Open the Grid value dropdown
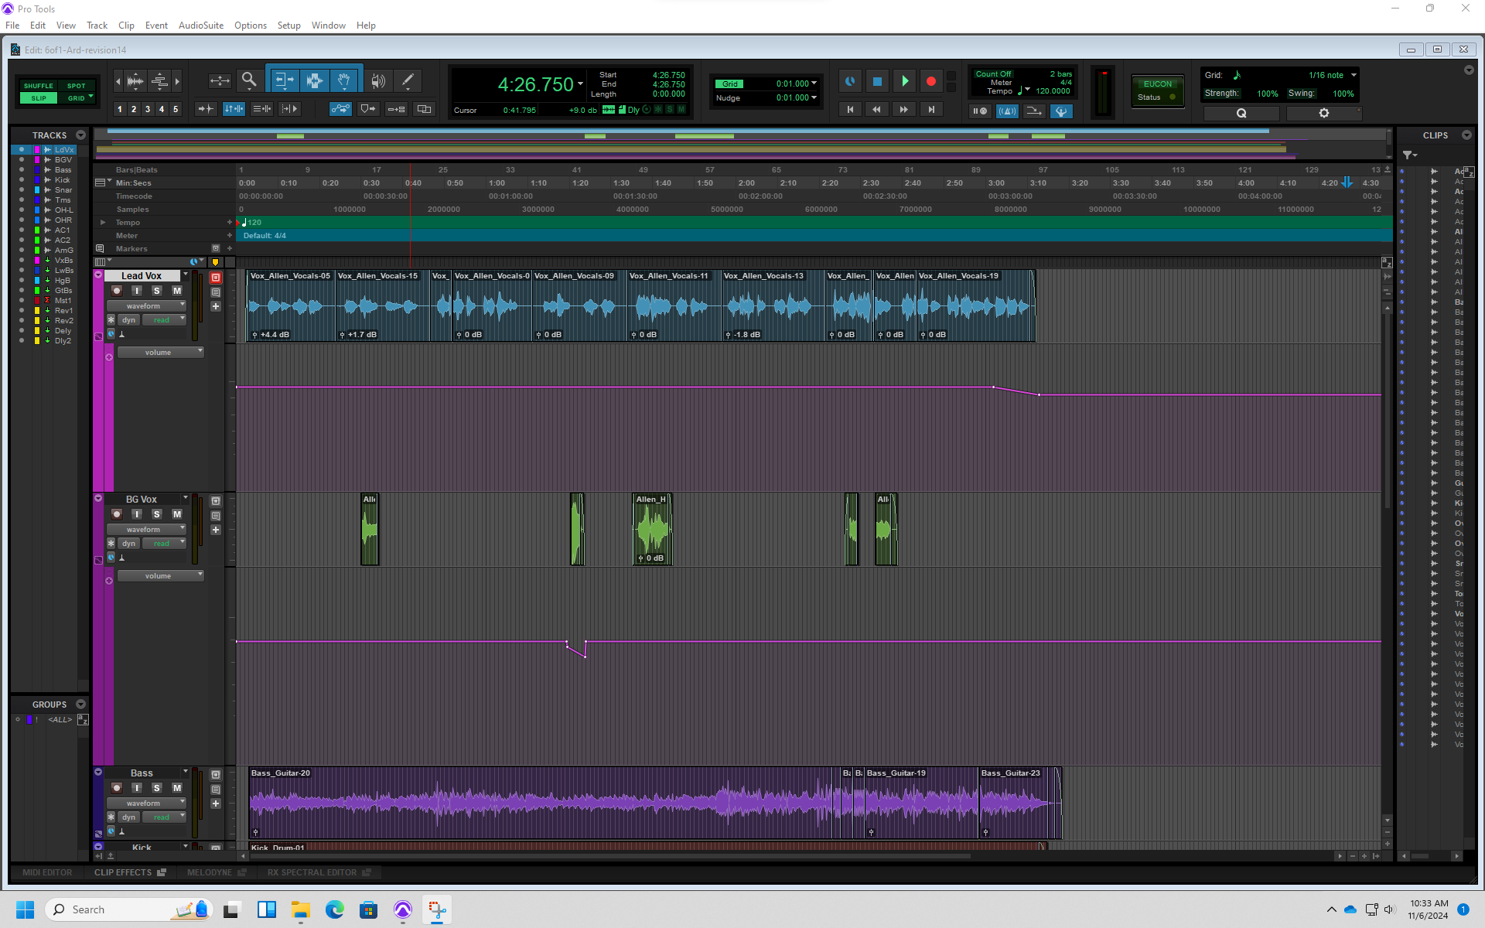1485x928 pixels. click(x=814, y=84)
